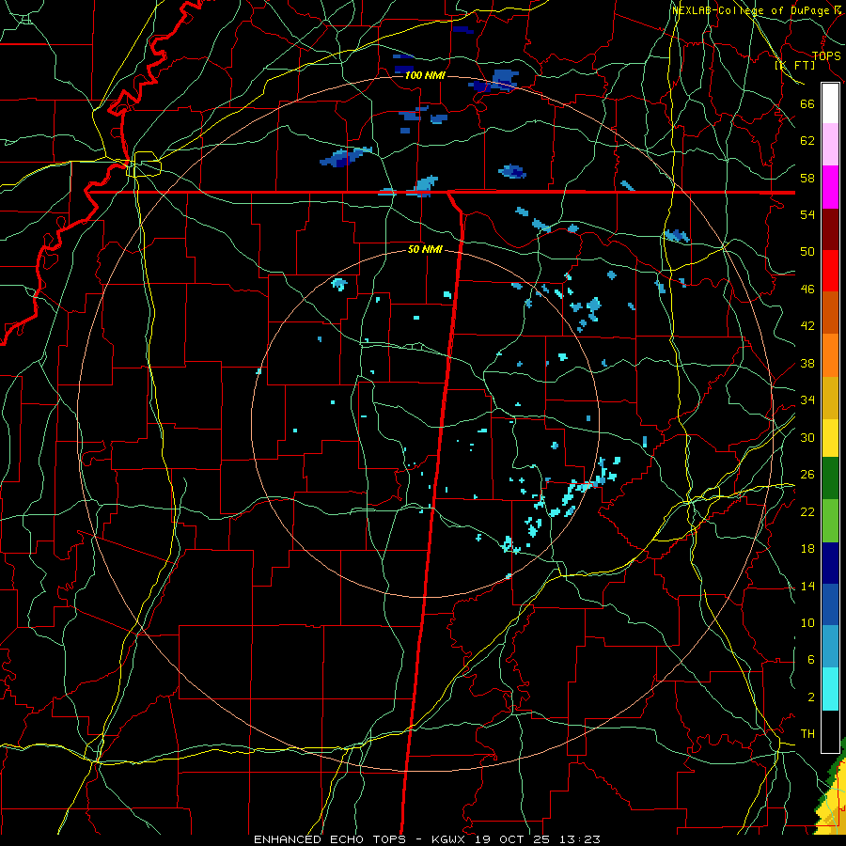The width and height of the screenshot is (846, 846).
Task: Select the "22" legend value
Action: (807, 511)
